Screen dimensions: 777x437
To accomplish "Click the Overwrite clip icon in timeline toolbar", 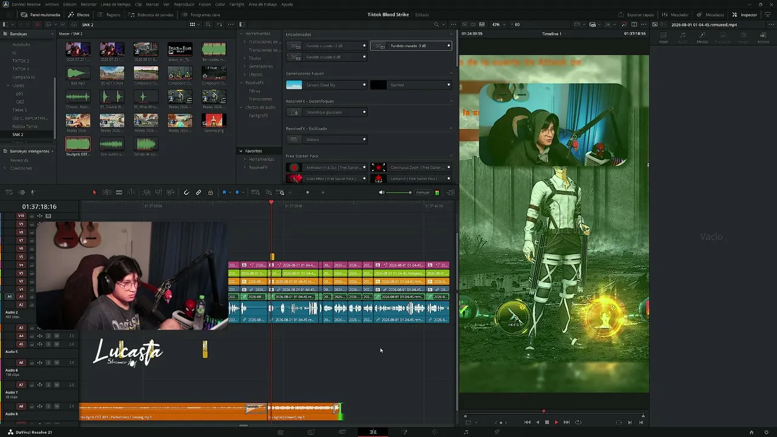I will tap(158, 192).
